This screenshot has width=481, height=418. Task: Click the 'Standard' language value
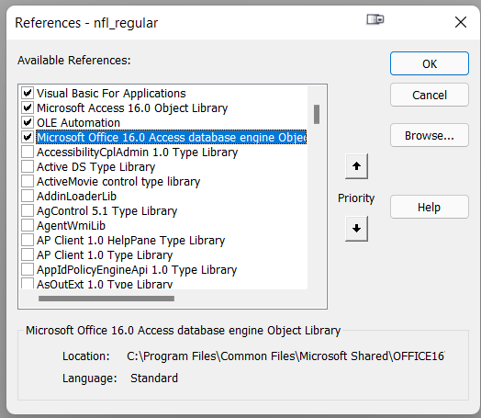coord(154,378)
